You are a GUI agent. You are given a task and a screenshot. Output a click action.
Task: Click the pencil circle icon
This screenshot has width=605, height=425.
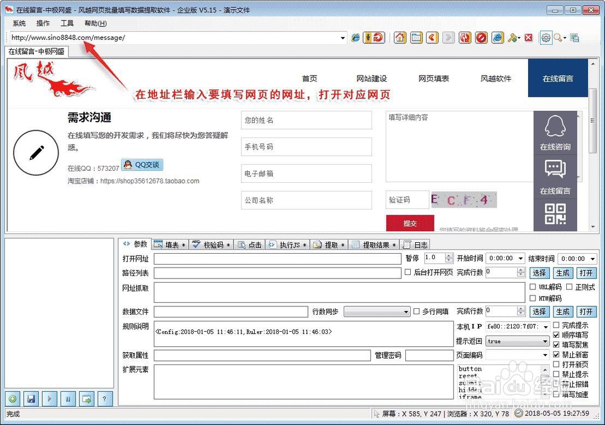(36, 153)
